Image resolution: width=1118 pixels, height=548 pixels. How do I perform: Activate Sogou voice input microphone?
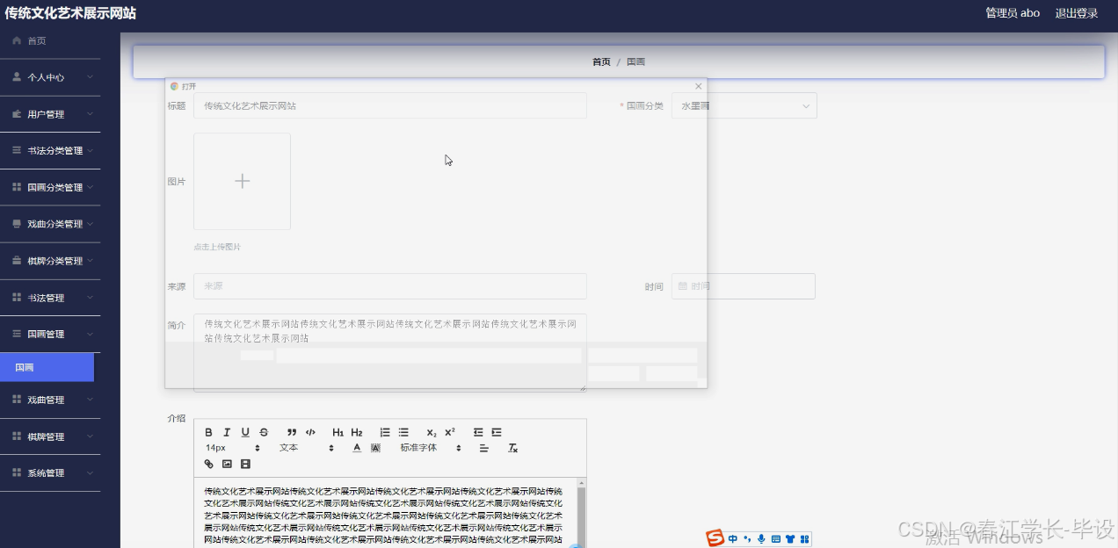coord(761,539)
